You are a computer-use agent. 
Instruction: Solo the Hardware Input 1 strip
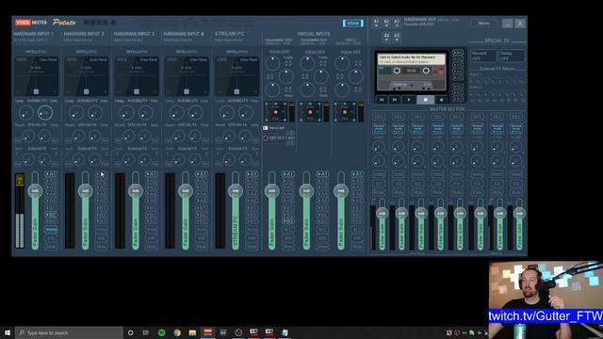tap(51, 238)
